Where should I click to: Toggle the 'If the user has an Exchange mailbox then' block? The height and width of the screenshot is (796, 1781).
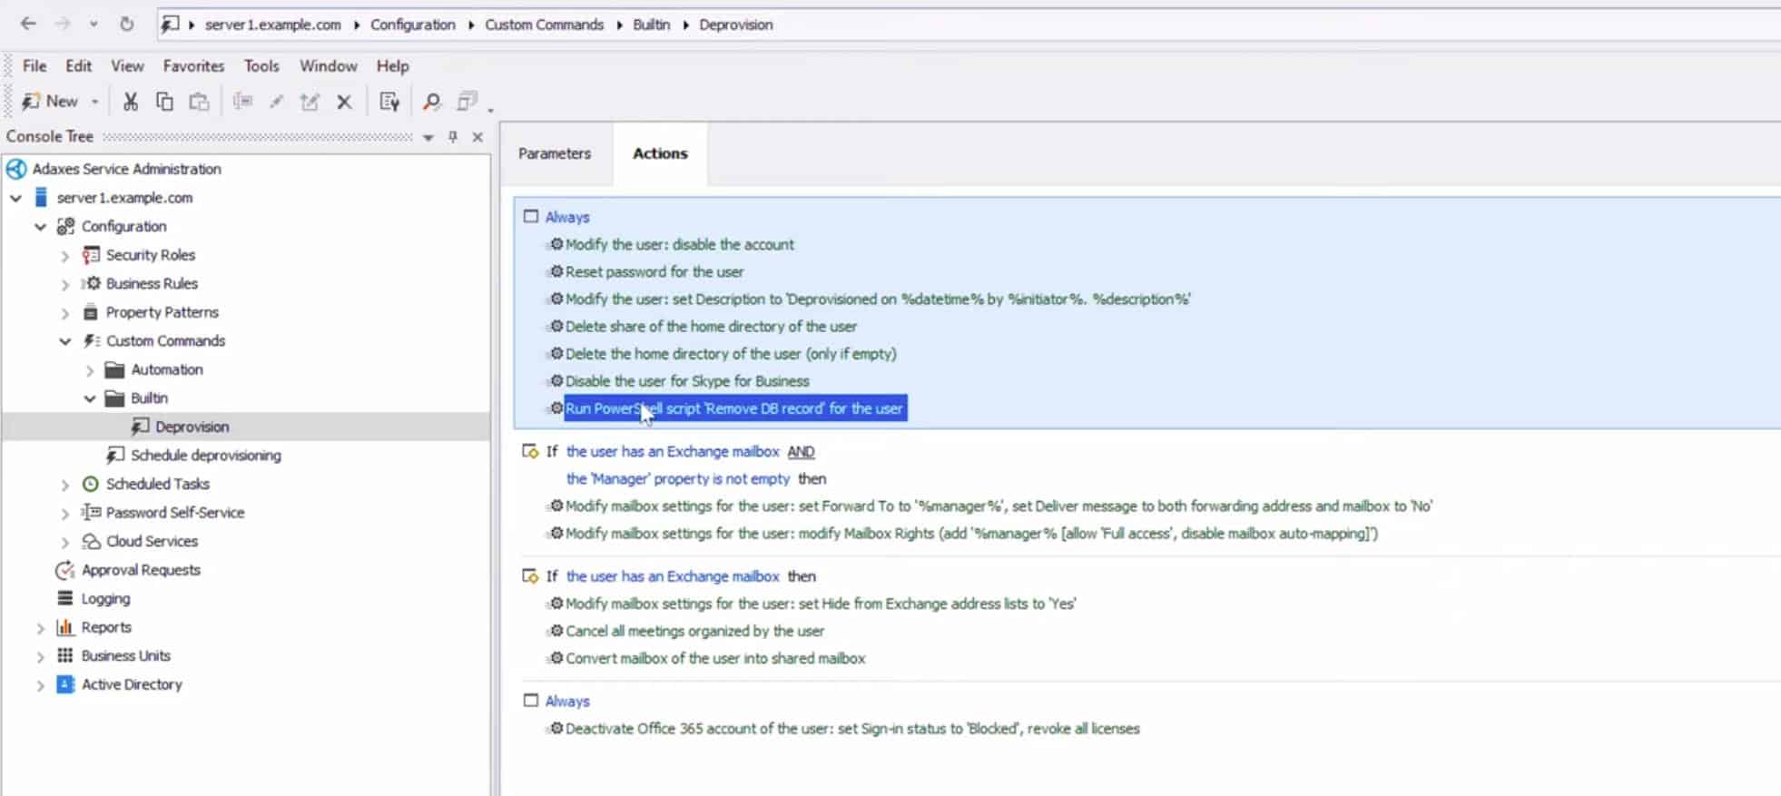click(x=531, y=575)
